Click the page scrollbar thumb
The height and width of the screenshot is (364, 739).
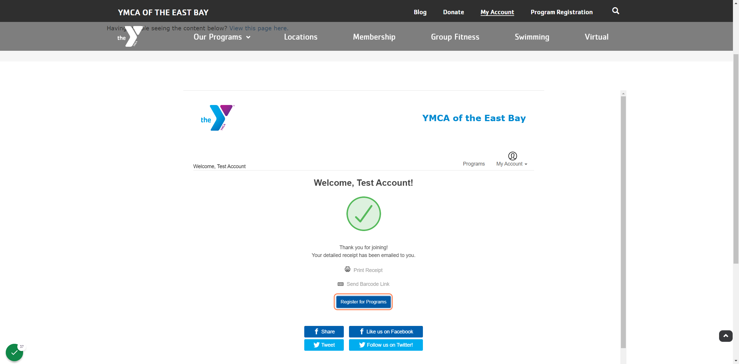click(736, 159)
